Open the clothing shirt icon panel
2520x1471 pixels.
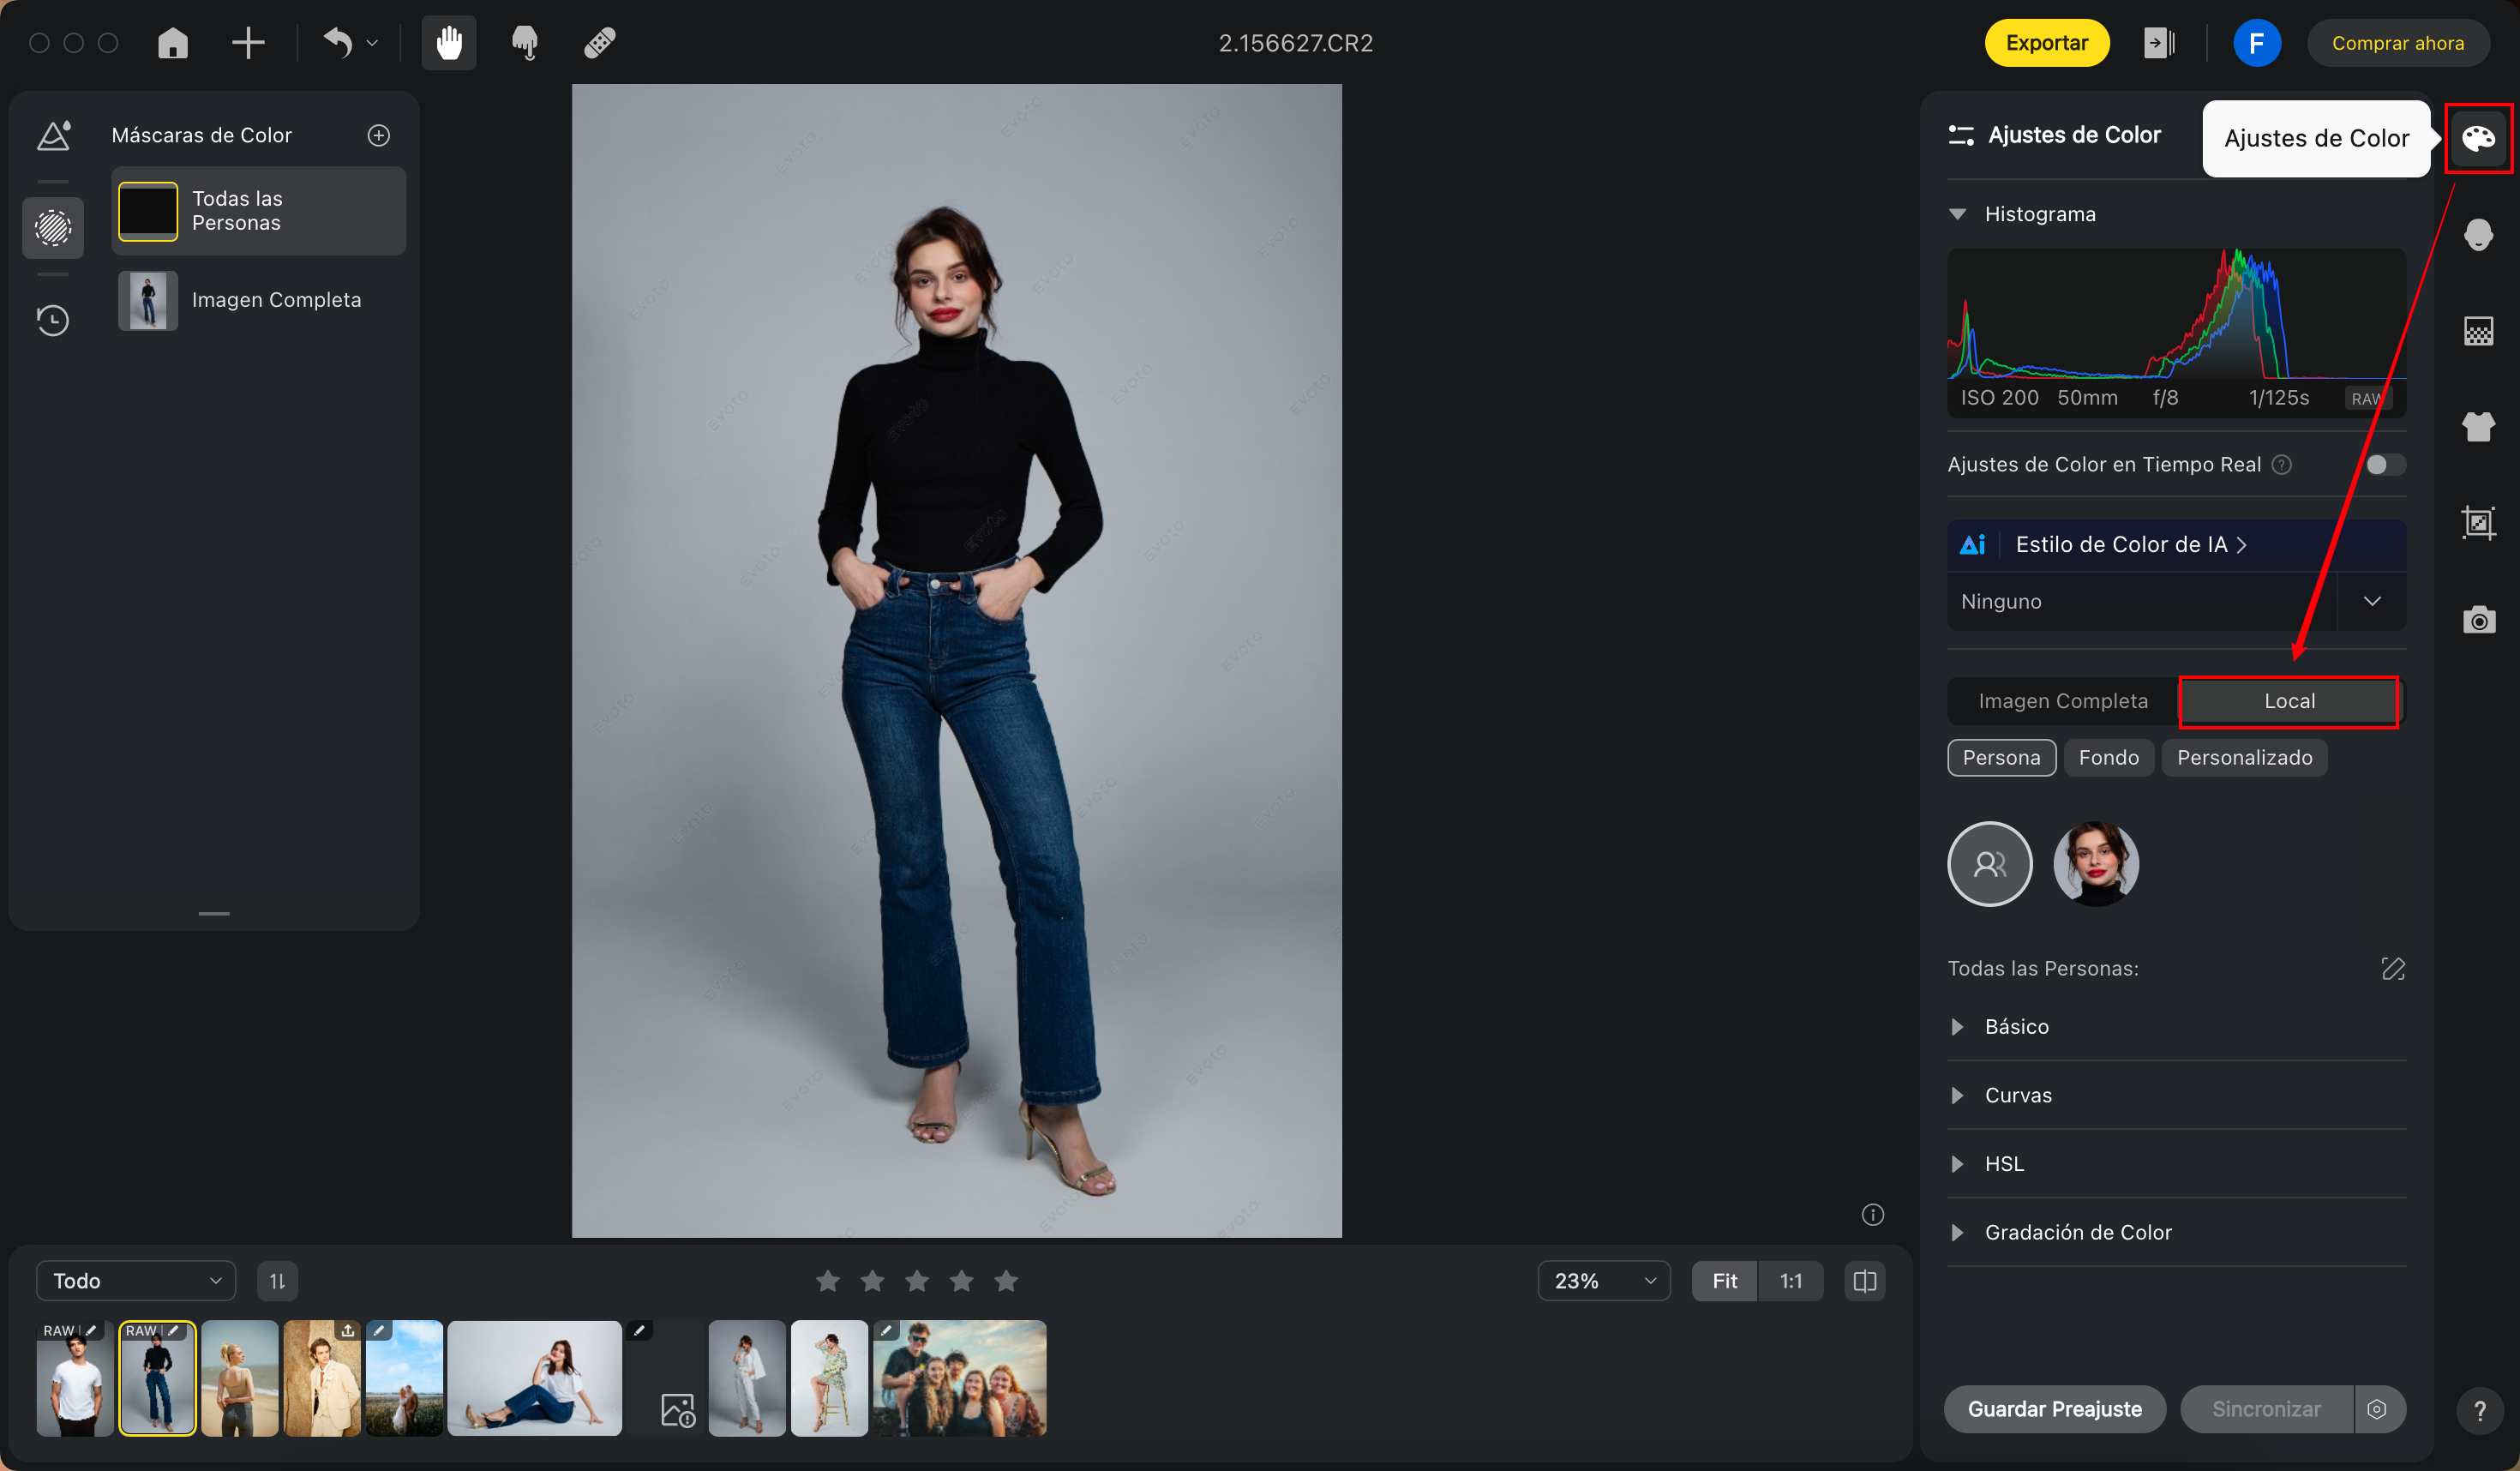[2477, 427]
